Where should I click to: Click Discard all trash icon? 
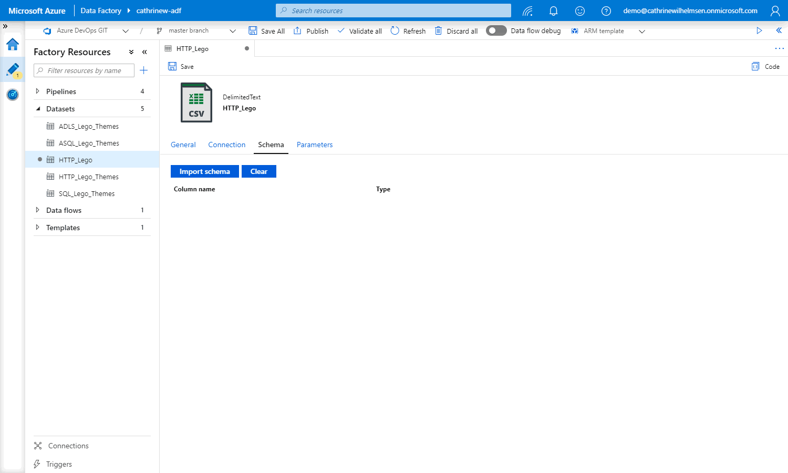point(438,31)
